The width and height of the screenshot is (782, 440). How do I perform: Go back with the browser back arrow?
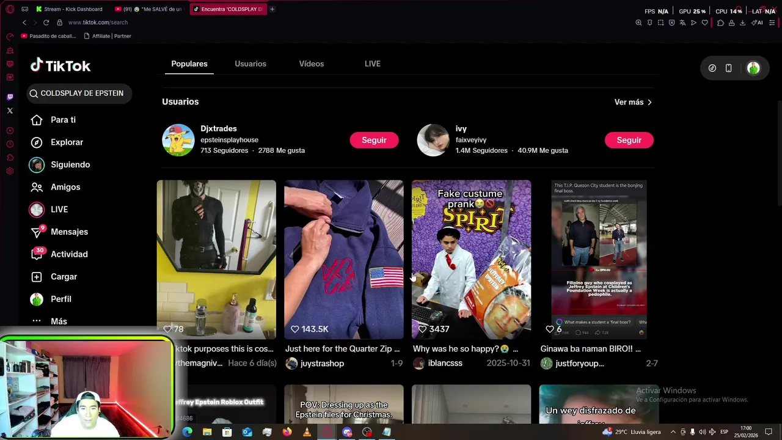tap(24, 23)
